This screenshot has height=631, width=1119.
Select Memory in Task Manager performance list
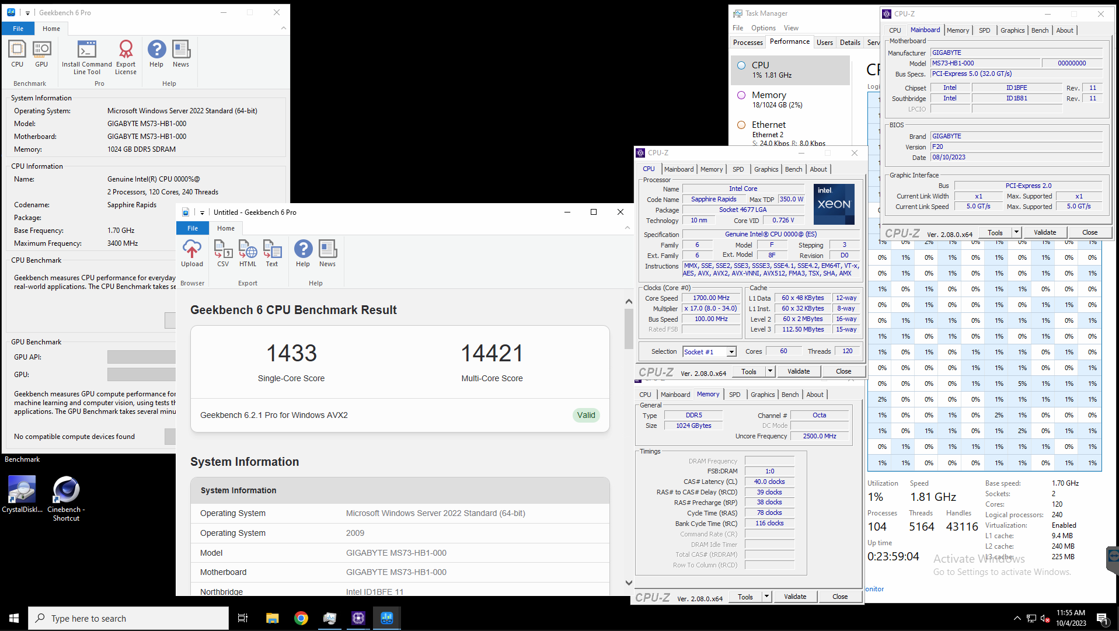pos(790,100)
